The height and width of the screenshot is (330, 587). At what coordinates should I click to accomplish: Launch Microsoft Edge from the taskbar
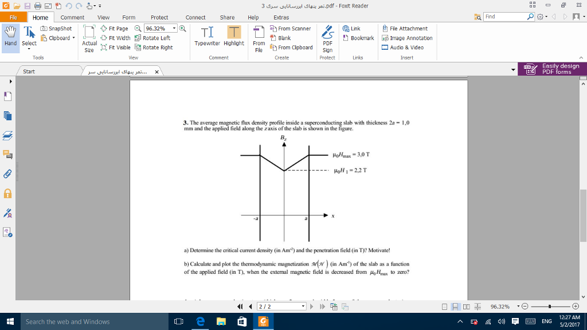(200, 322)
